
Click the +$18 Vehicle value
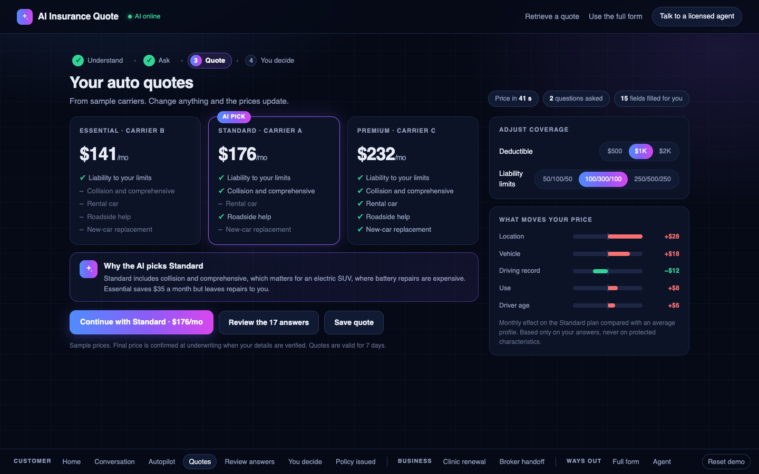pyautogui.click(x=672, y=254)
